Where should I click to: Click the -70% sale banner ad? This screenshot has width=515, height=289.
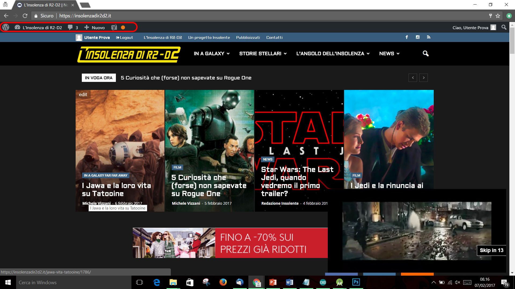pyautogui.click(x=230, y=243)
